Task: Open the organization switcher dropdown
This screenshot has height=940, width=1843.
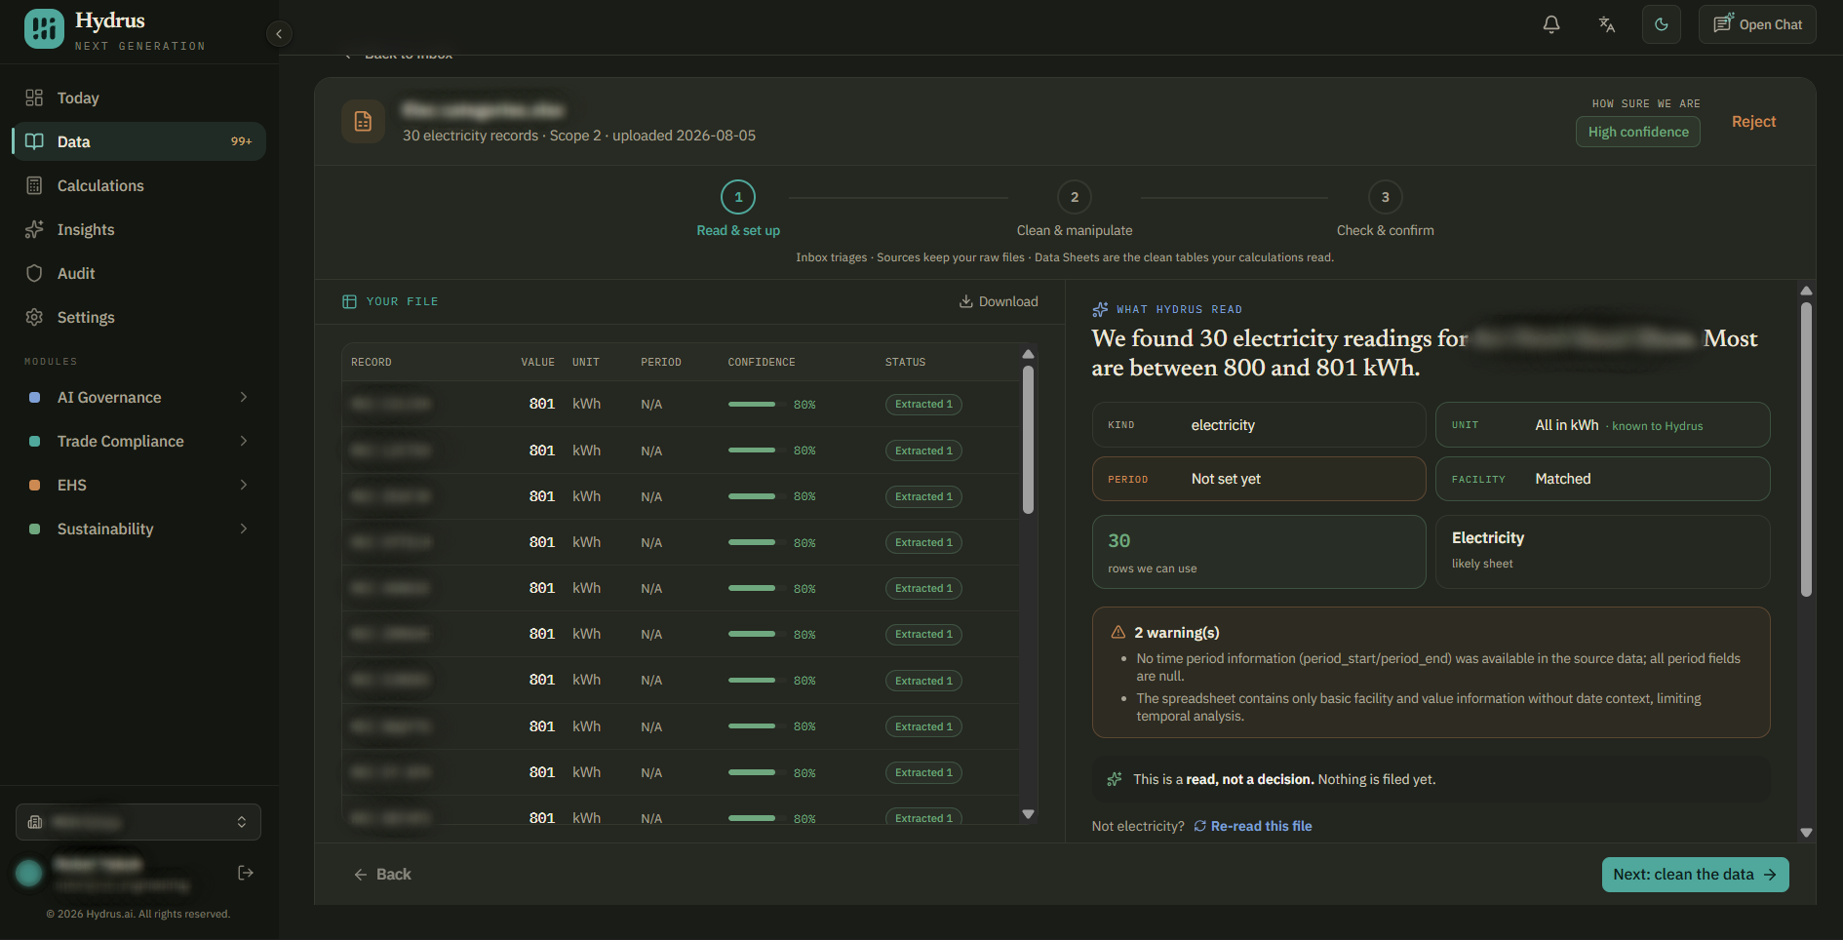Action: 138,822
